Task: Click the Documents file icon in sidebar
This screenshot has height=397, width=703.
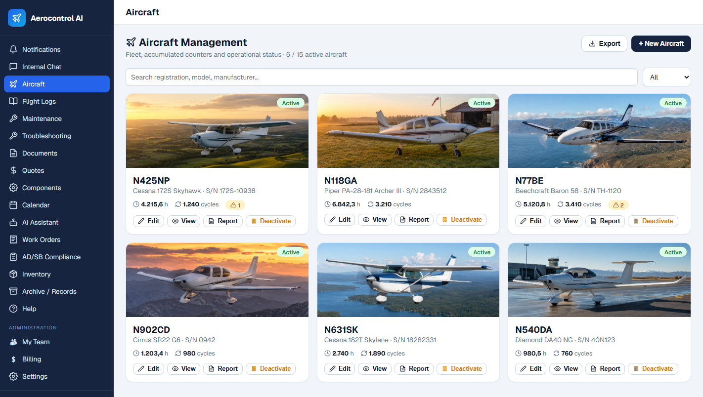Action: coord(13,153)
